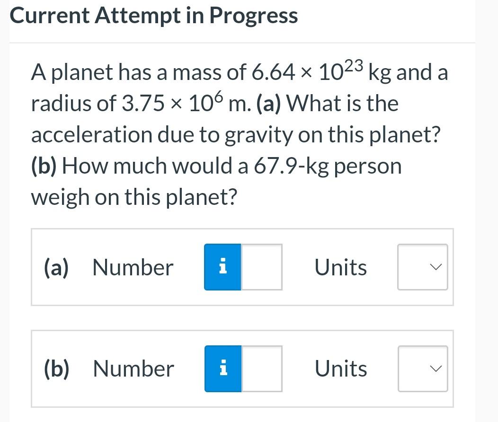Open the Units dropdown for part (b)
498x422 pixels.
pos(422,369)
